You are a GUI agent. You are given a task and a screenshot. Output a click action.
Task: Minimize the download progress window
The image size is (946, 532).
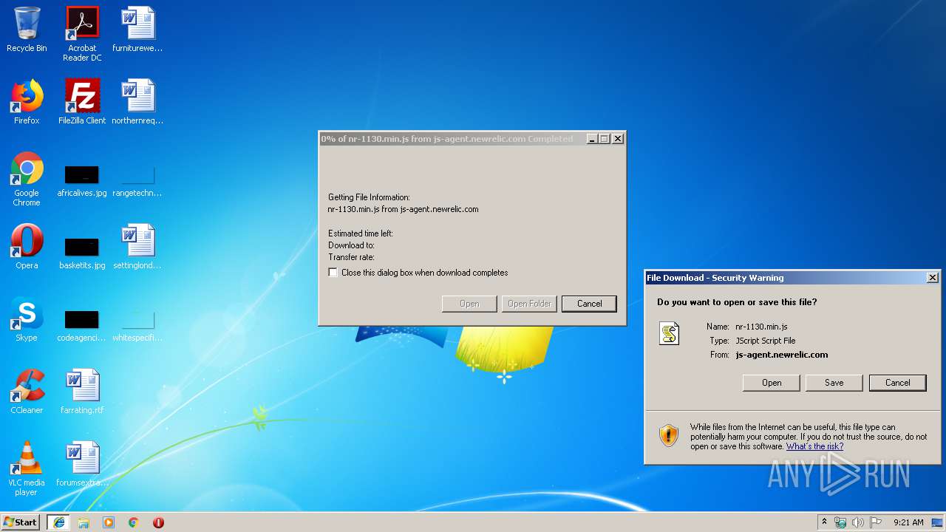592,139
